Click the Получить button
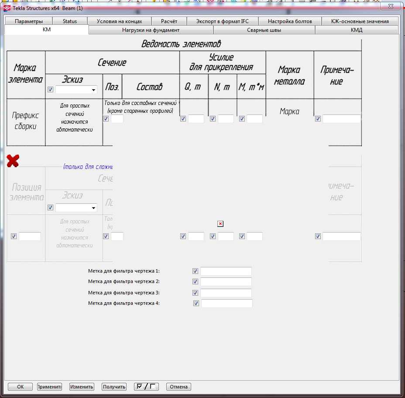405x398 pixels. tap(114, 387)
